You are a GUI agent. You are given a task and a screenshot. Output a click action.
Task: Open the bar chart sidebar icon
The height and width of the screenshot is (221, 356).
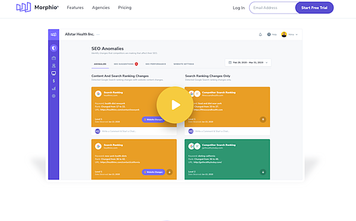click(x=53, y=88)
